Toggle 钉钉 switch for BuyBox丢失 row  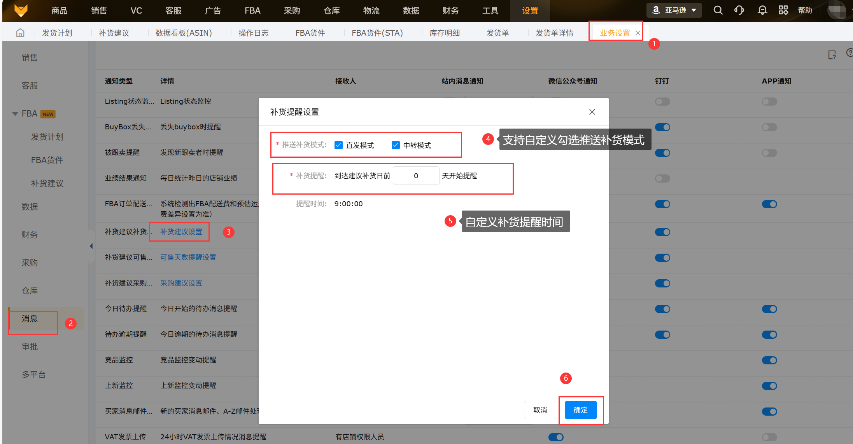[662, 127]
